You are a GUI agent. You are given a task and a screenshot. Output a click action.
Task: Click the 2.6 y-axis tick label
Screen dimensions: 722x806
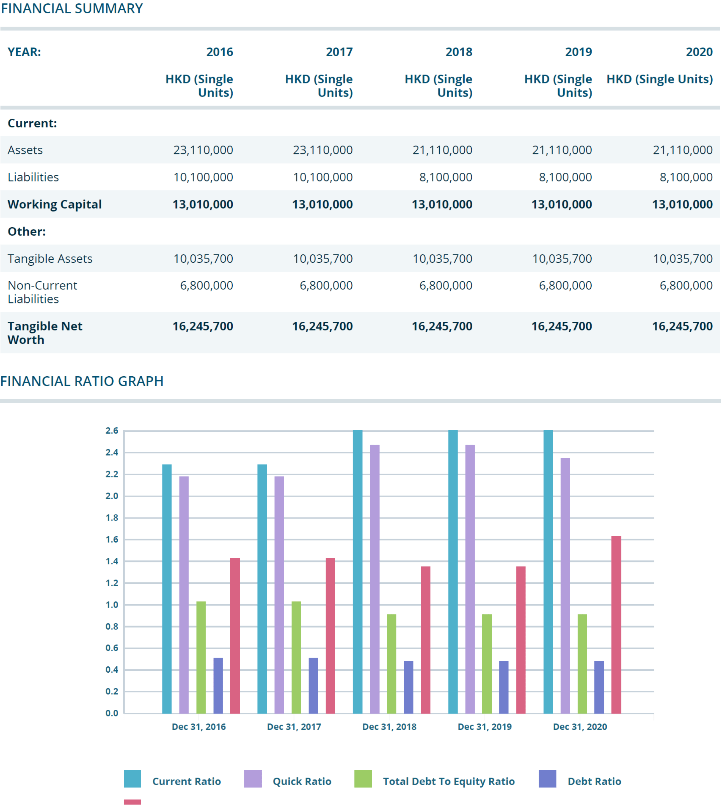tap(112, 431)
